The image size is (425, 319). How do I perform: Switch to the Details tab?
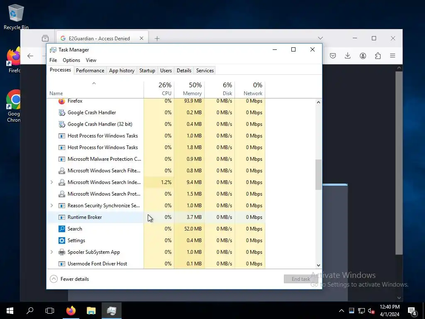pyautogui.click(x=184, y=71)
